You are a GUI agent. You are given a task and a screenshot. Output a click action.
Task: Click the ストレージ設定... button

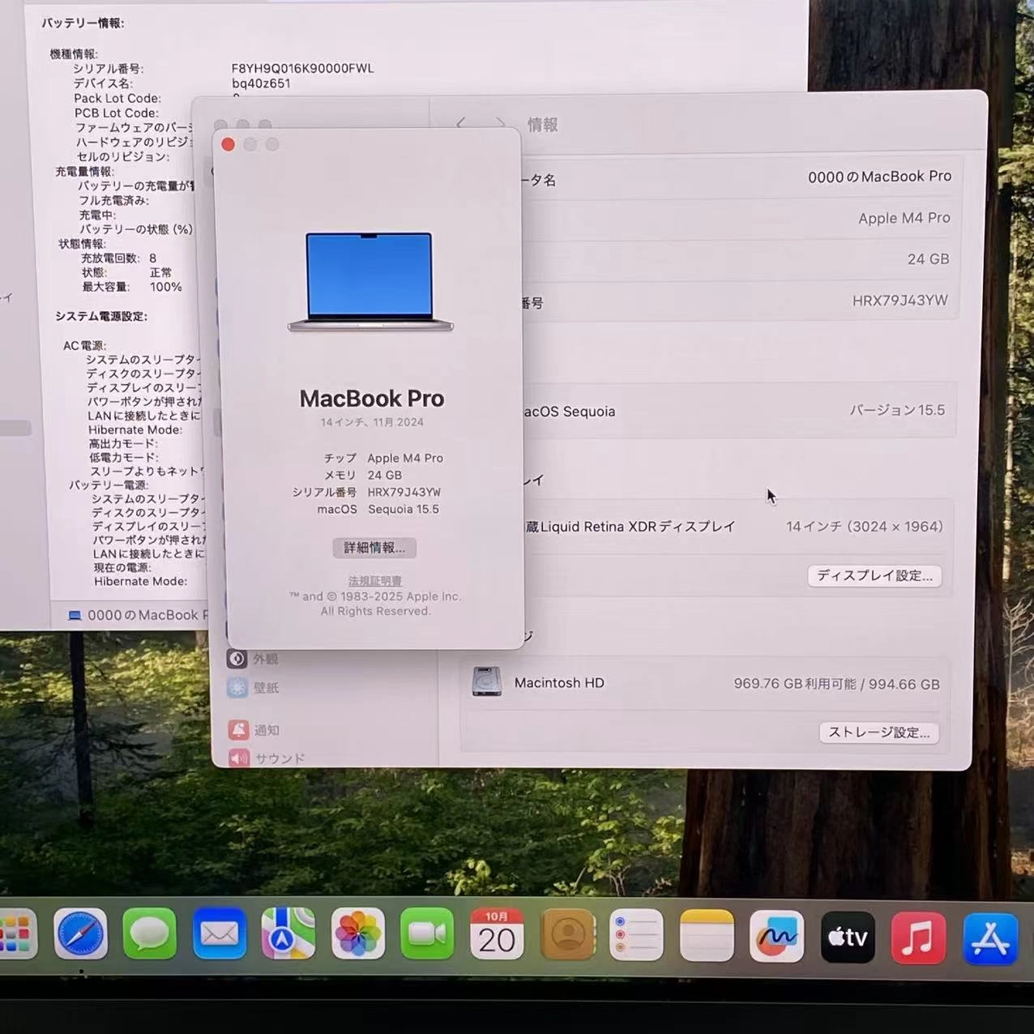coord(878,733)
